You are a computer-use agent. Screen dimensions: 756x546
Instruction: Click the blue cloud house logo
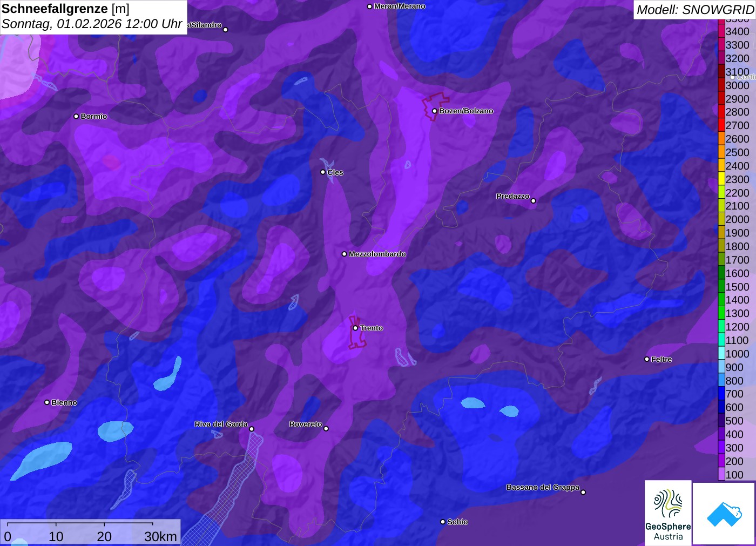pyautogui.click(x=724, y=514)
